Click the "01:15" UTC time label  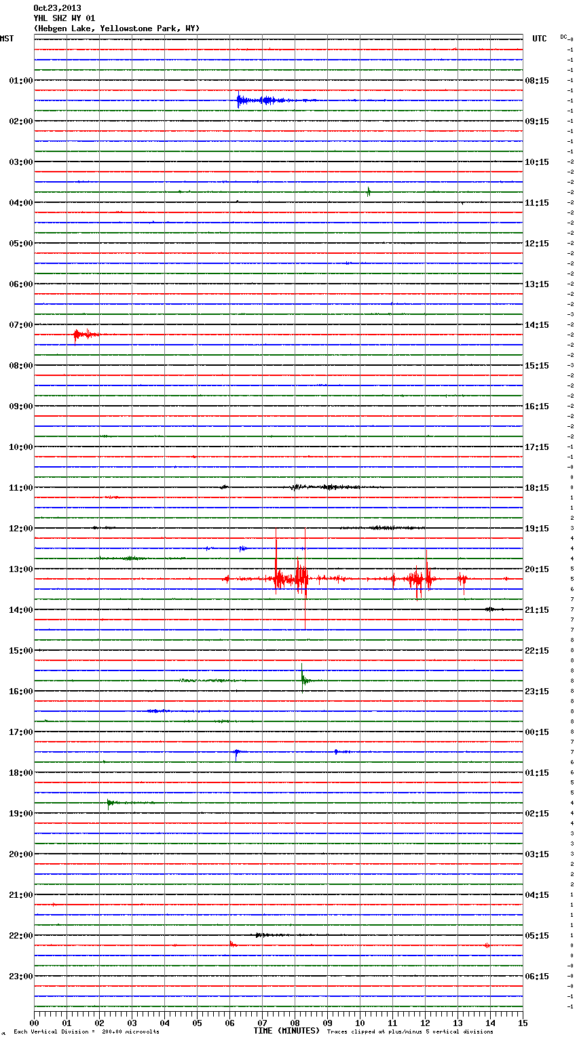coord(537,773)
